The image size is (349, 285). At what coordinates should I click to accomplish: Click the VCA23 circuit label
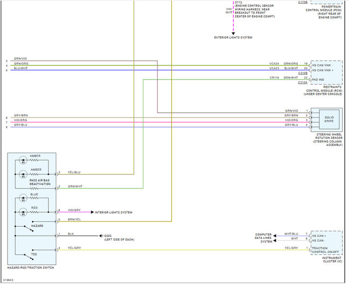tap(274, 68)
